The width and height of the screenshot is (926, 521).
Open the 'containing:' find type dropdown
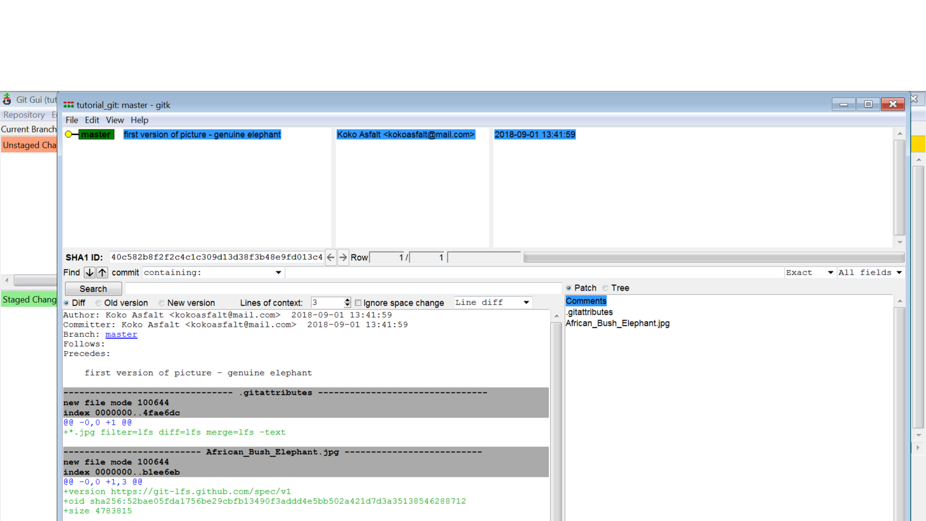click(213, 273)
